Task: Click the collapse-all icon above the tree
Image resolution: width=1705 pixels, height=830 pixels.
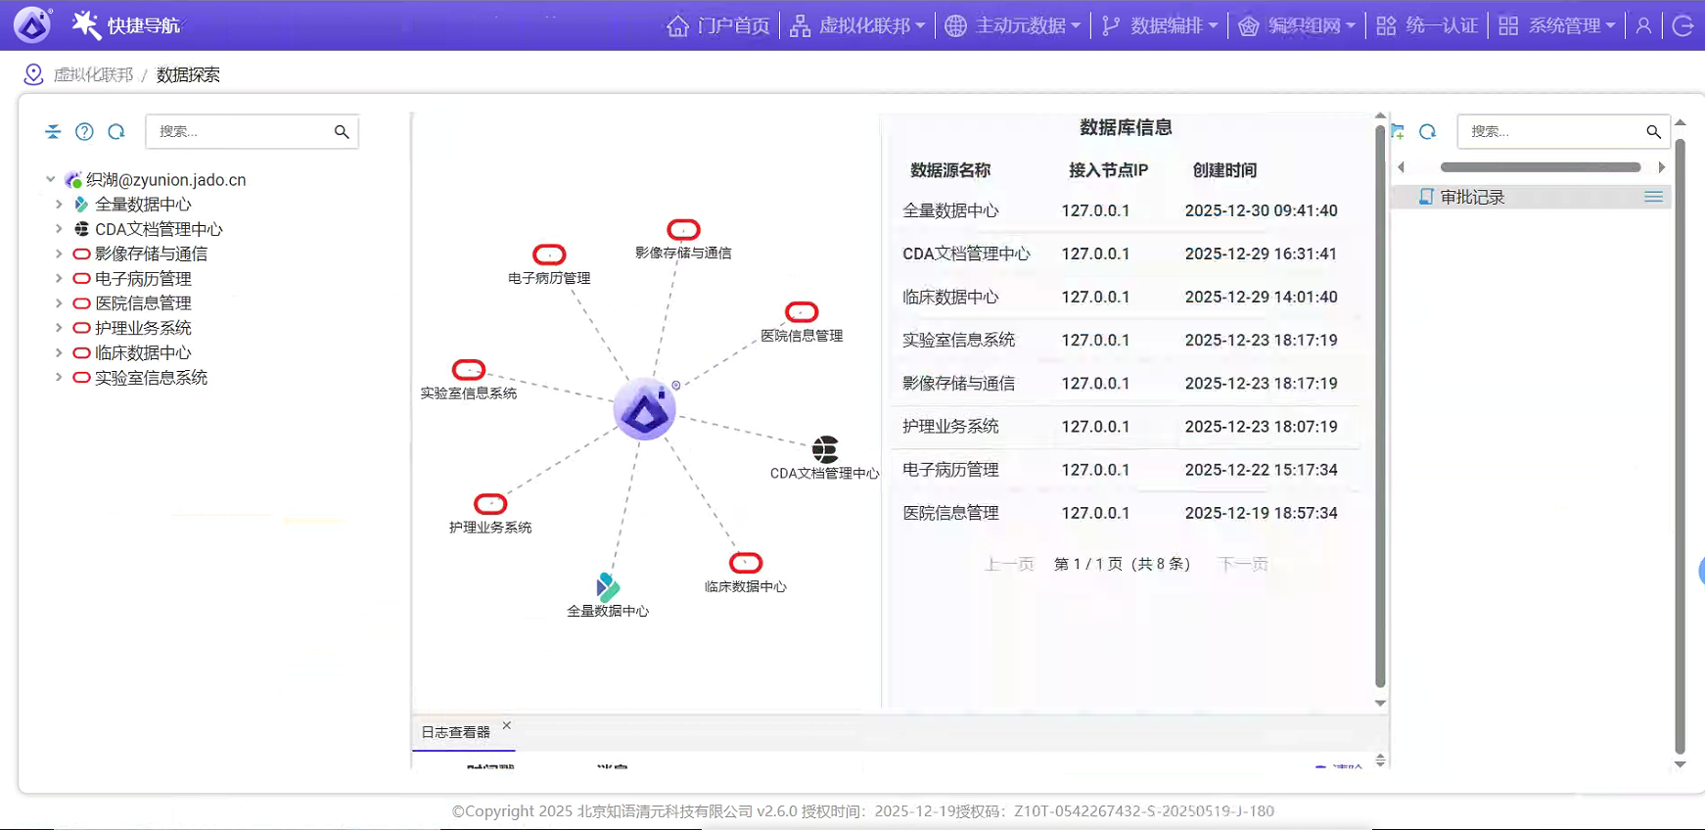Action: 53,131
